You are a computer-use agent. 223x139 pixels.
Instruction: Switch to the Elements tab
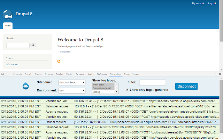(17, 74)
